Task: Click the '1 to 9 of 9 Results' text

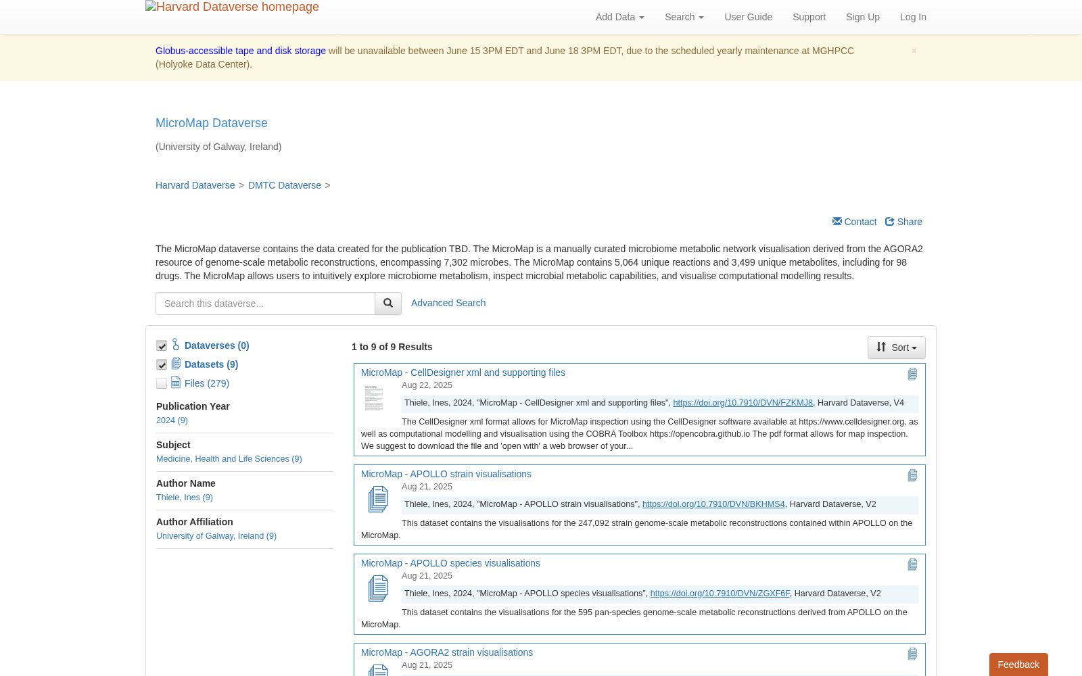Action: [x=392, y=347]
